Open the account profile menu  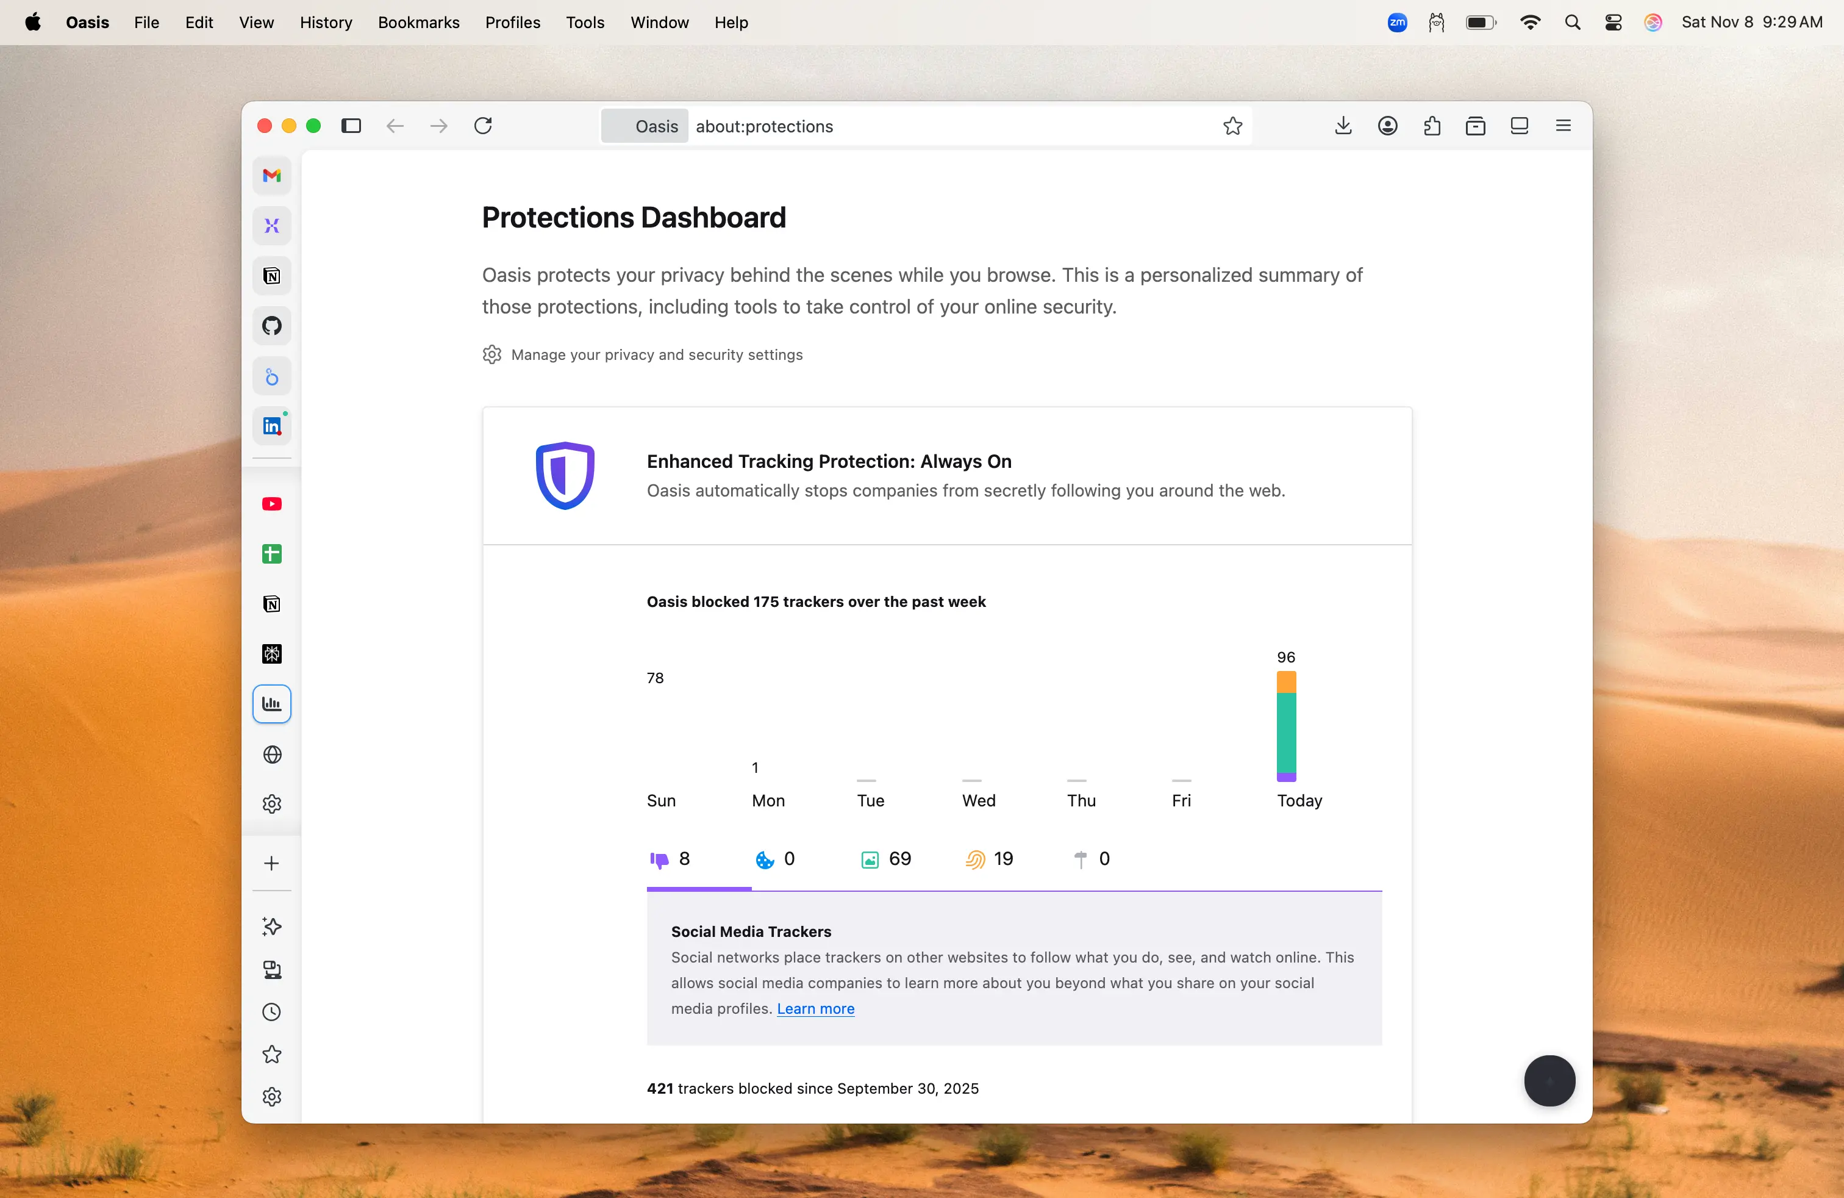coord(1388,126)
